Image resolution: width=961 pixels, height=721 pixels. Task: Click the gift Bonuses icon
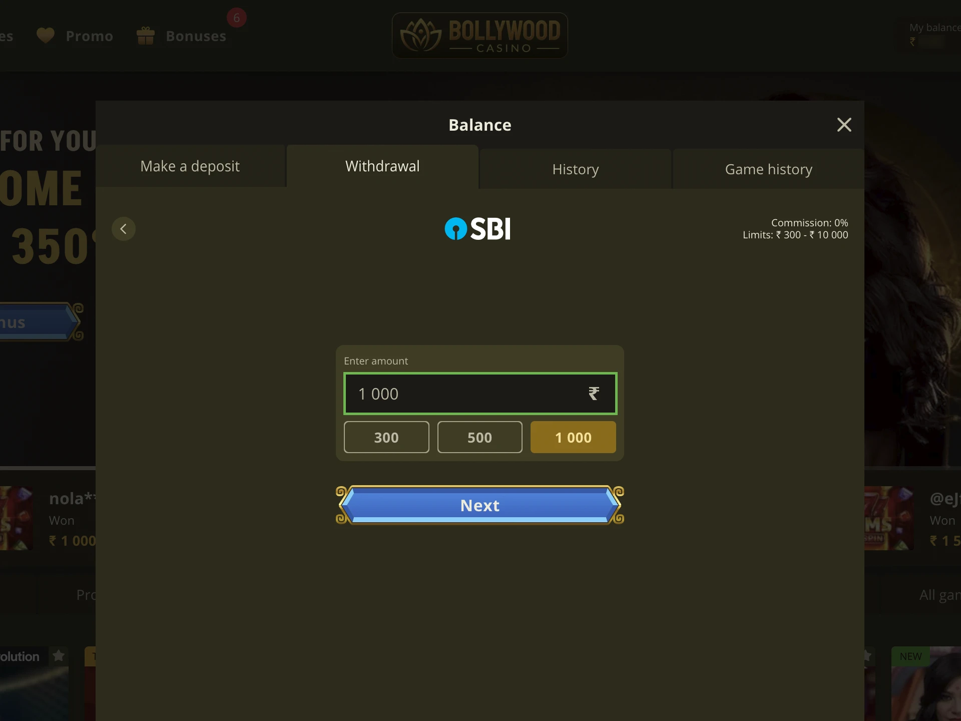pyautogui.click(x=145, y=36)
